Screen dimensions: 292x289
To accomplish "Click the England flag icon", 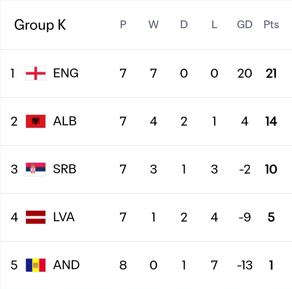I will (x=36, y=73).
